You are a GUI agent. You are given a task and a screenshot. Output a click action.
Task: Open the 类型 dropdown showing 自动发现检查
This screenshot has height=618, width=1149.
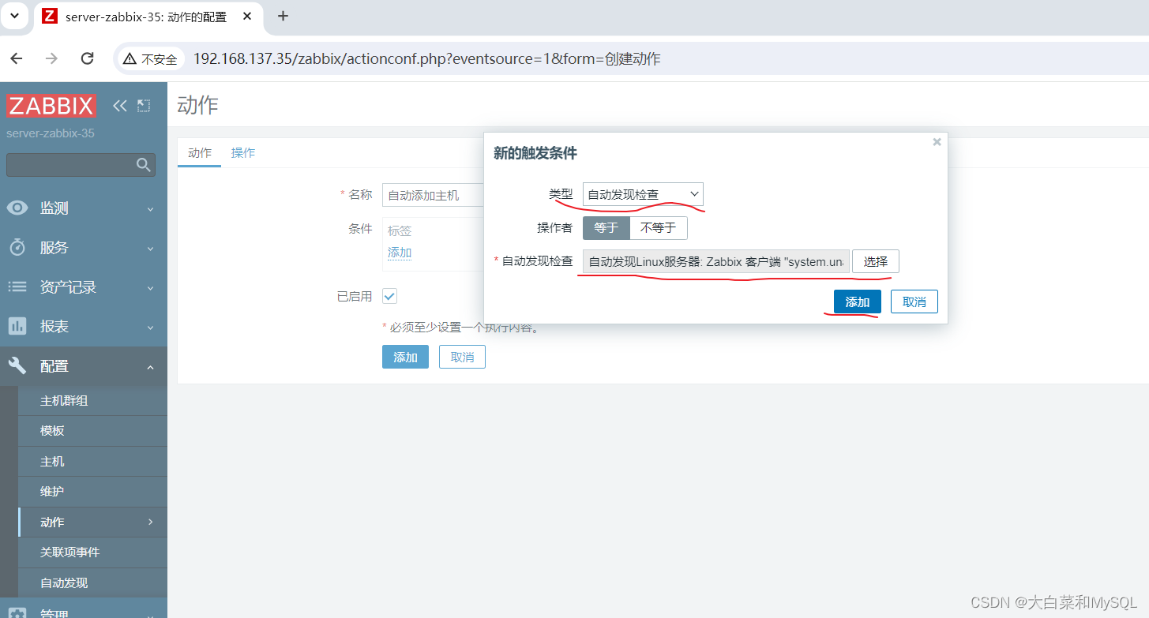point(643,194)
